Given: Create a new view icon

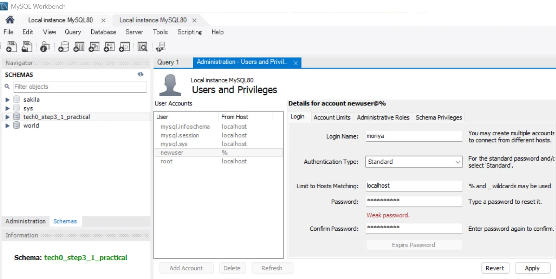Looking at the screenshot, I should 94,46.
